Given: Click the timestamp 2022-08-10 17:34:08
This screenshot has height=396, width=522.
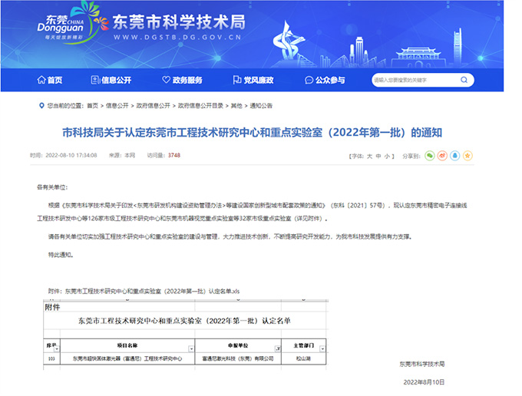Looking at the screenshot, I should [71, 155].
